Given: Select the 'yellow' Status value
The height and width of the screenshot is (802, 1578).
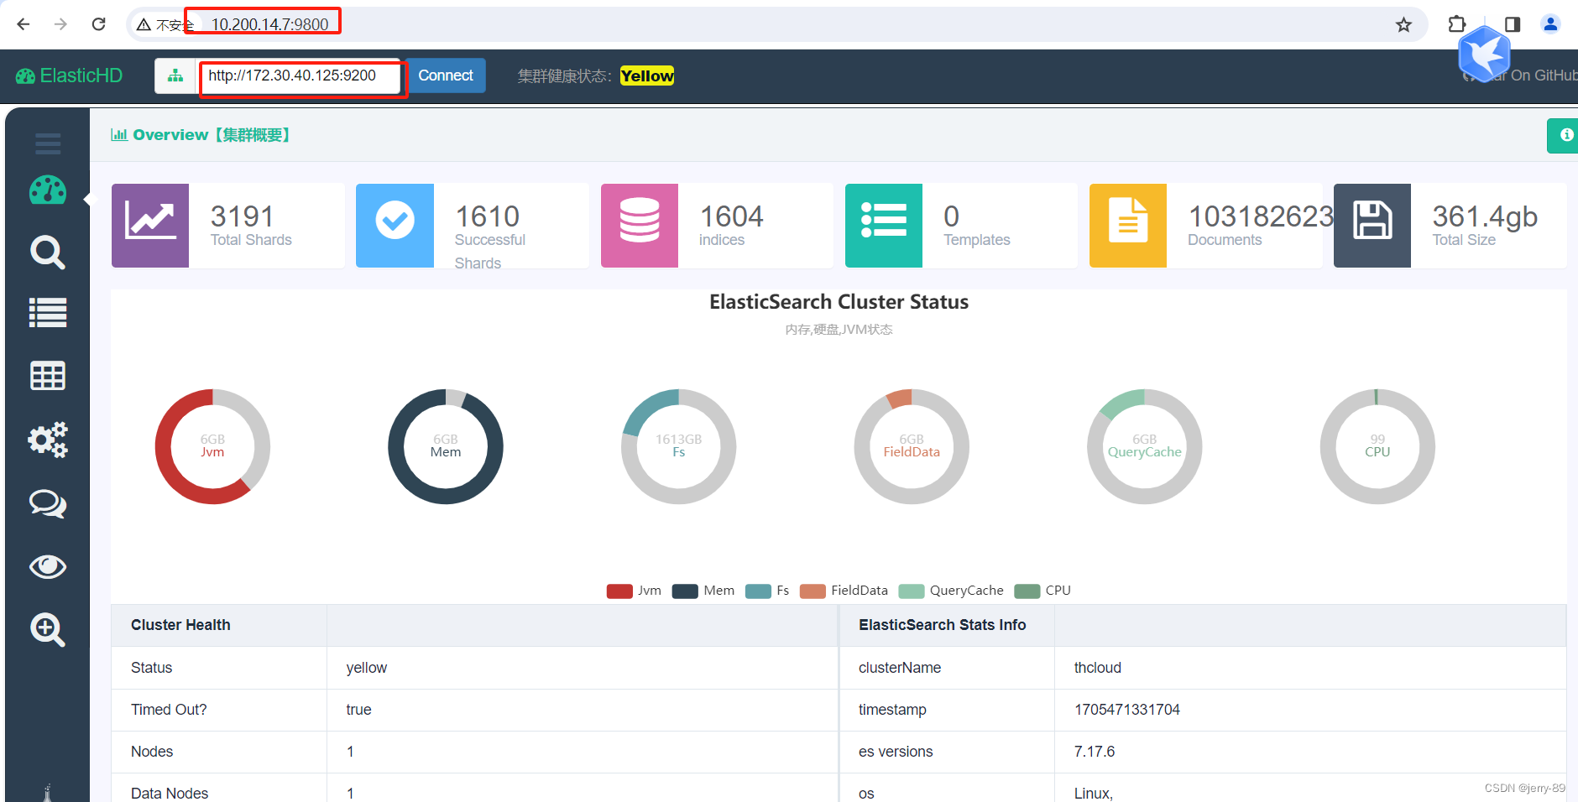Looking at the screenshot, I should [367, 668].
